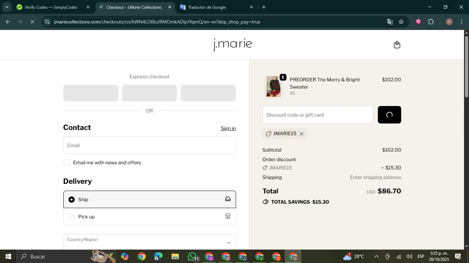Open Chrome profile G taskbar icon
The height and width of the screenshot is (263, 469).
(226, 256)
